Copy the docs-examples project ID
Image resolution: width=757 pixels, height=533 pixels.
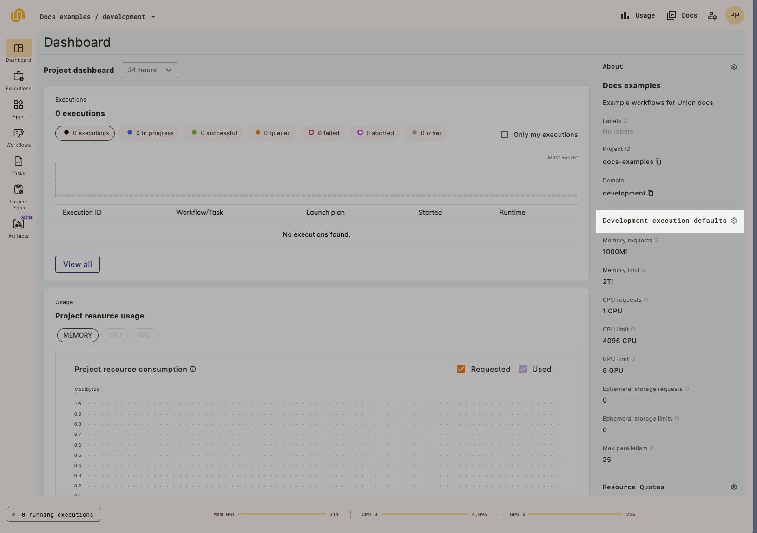pos(658,162)
